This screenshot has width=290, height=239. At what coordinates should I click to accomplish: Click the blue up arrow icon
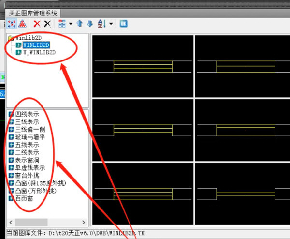(x=80, y=24)
